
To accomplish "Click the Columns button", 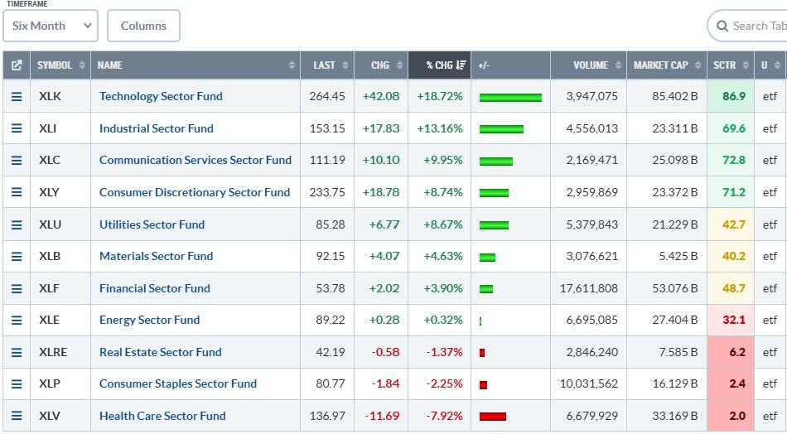I will click(x=143, y=27).
